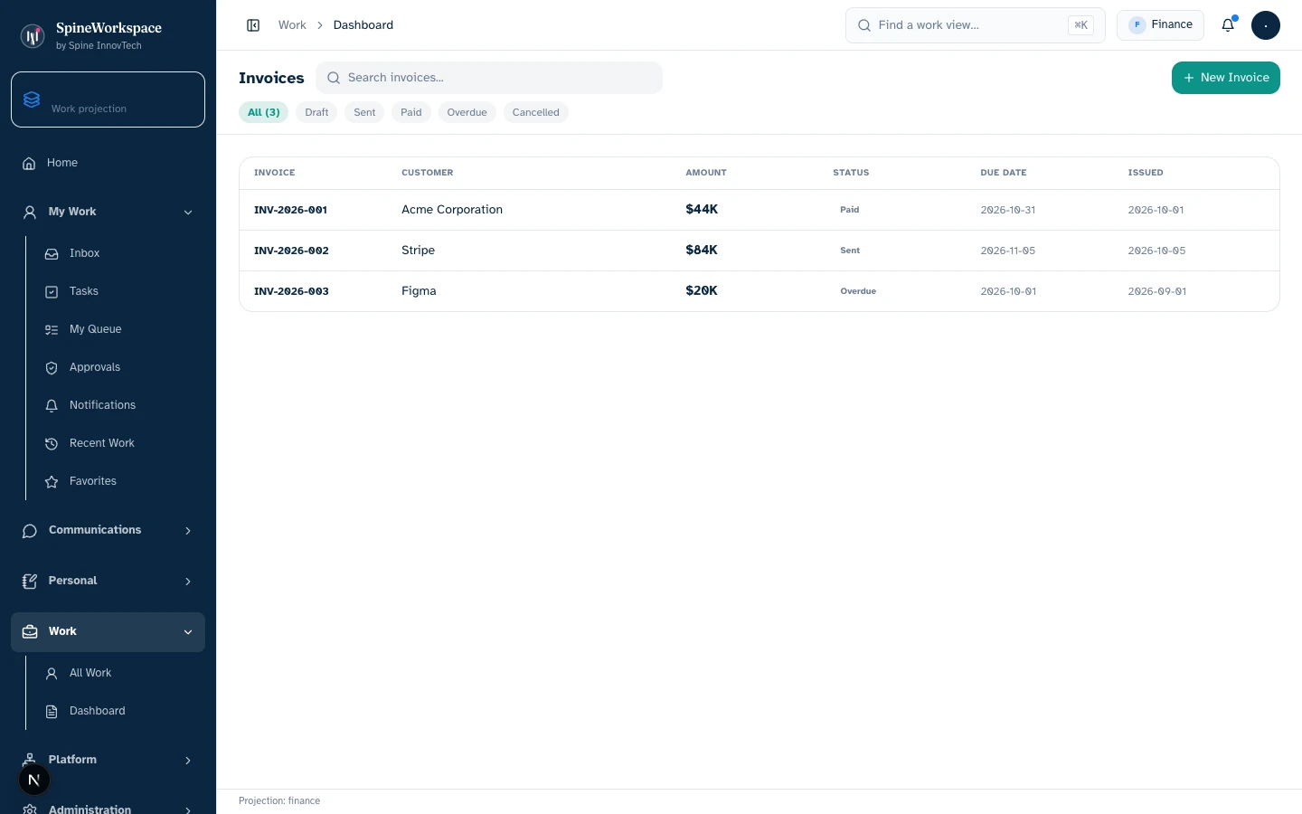
Task: Expand the Platform section
Action: coord(108,760)
